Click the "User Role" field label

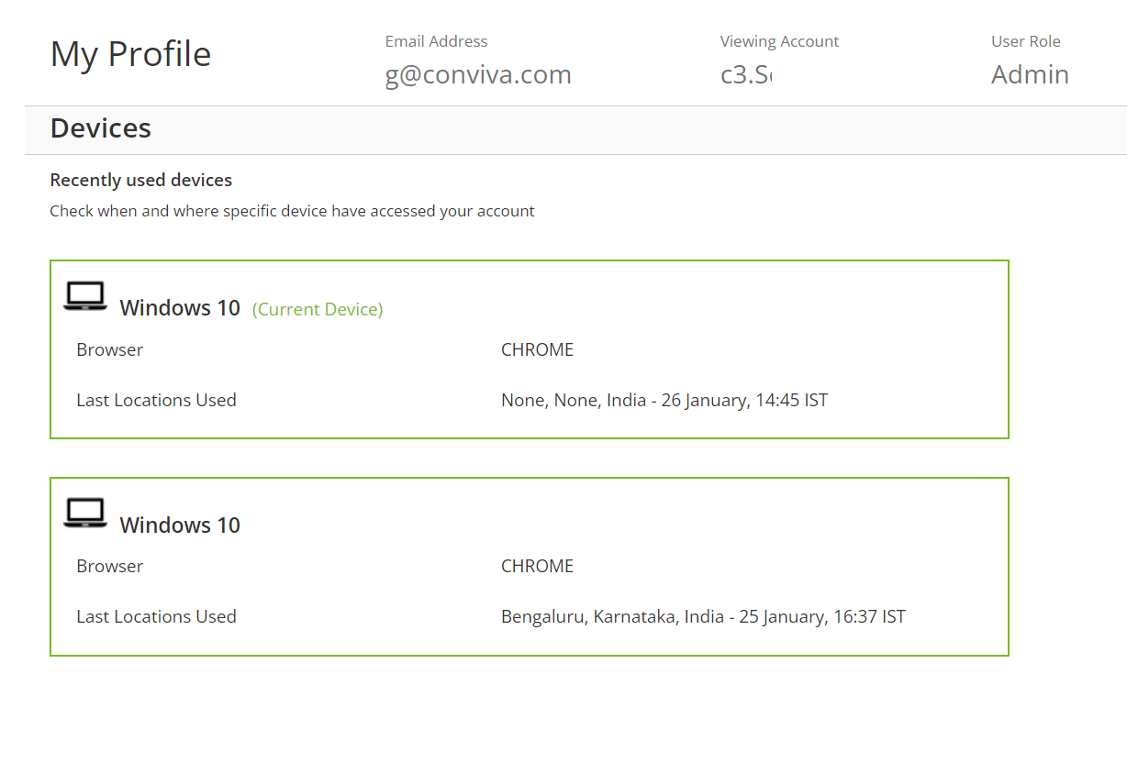coord(1026,41)
